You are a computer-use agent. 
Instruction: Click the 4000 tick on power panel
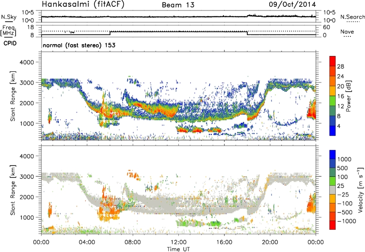26,62
